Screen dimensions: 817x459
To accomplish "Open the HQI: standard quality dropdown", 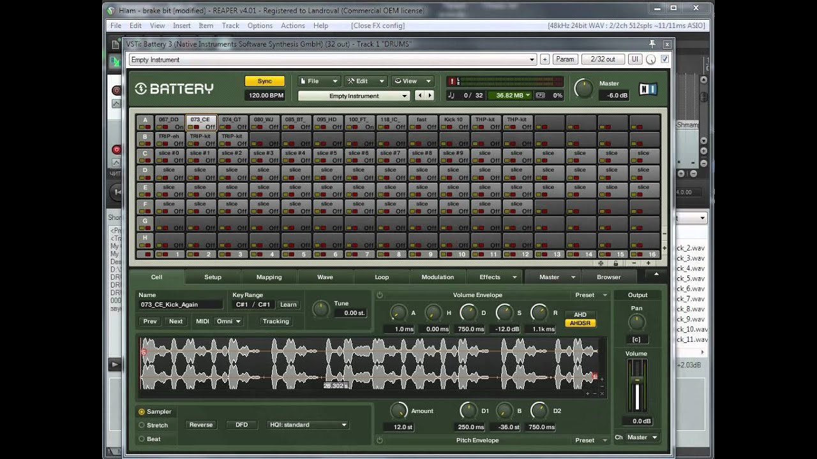I will pyautogui.click(x=308, y=425).
